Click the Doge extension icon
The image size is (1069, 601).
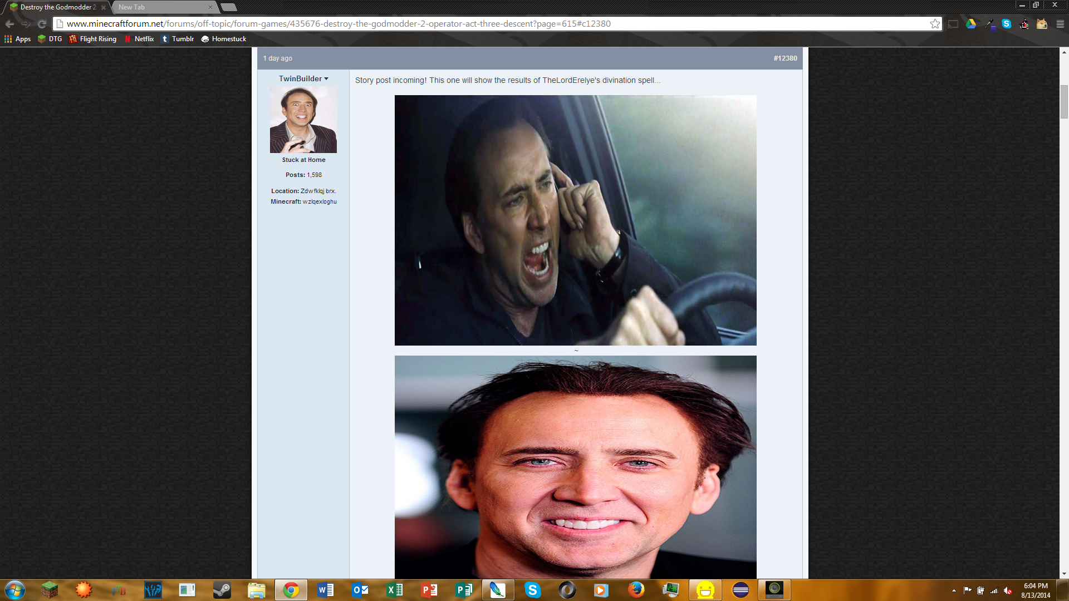pyautogui.click(x=1042, y=24)
